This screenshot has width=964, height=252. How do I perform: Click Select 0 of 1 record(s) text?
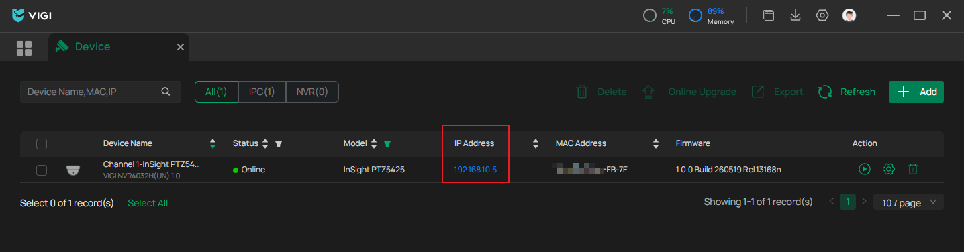67,202
